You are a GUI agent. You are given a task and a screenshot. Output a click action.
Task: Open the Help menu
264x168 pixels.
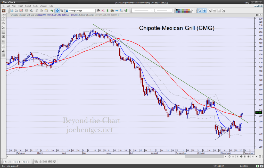click(x=51, y=6)
